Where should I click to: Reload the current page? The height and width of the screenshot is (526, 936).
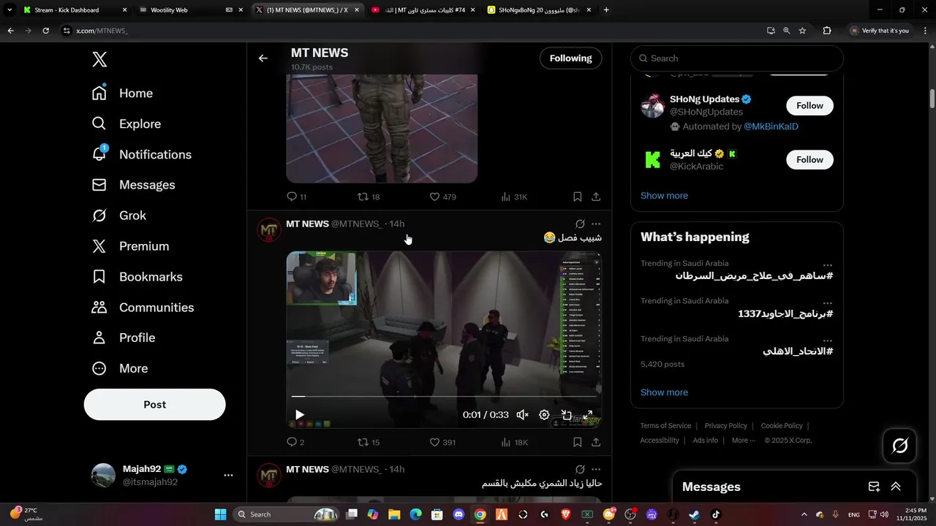tap(45, 31)
